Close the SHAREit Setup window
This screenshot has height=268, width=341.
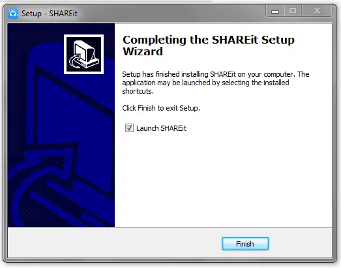[317, 10]
